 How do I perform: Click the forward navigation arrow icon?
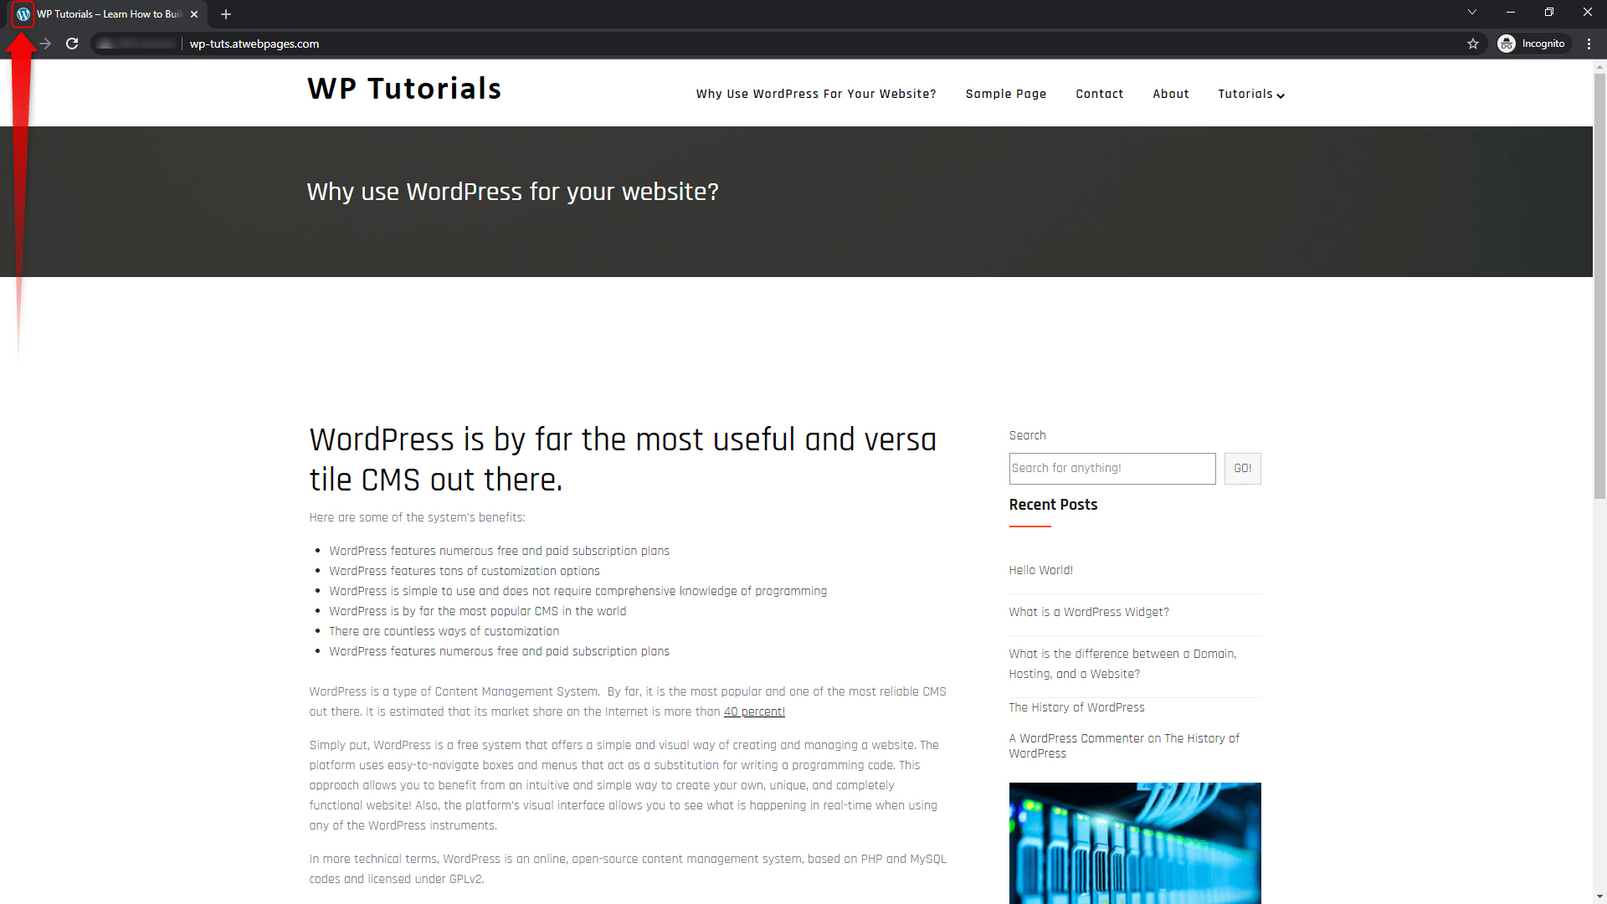tap(45, 44)
